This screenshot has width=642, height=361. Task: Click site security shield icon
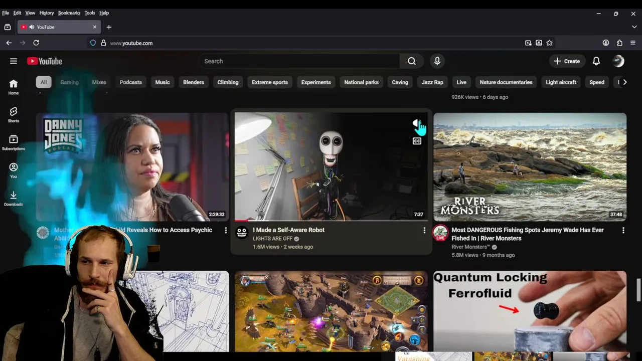point(93,43)
